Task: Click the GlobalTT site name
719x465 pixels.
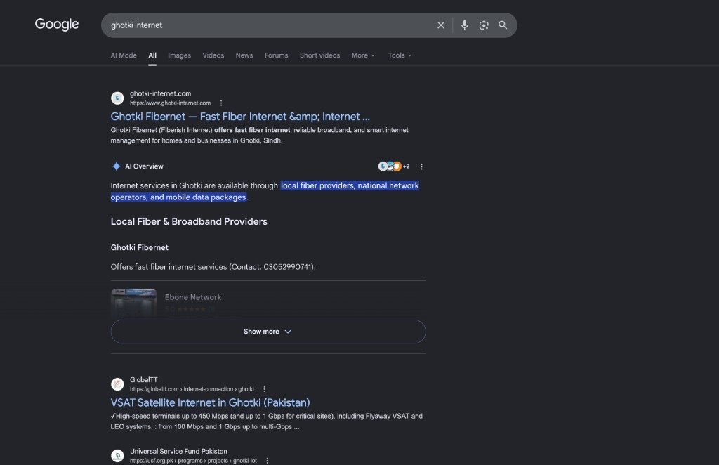Action: click(x=143, y=380)
